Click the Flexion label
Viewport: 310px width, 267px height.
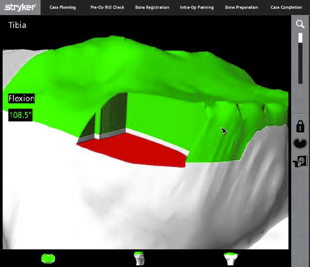(21, 99)
